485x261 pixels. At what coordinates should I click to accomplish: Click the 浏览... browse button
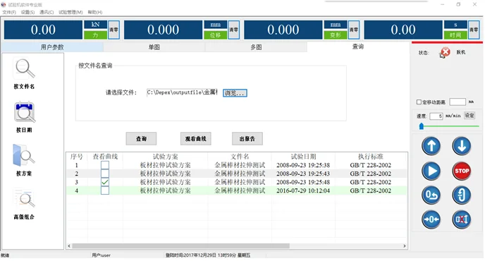[x=235, y=93]
